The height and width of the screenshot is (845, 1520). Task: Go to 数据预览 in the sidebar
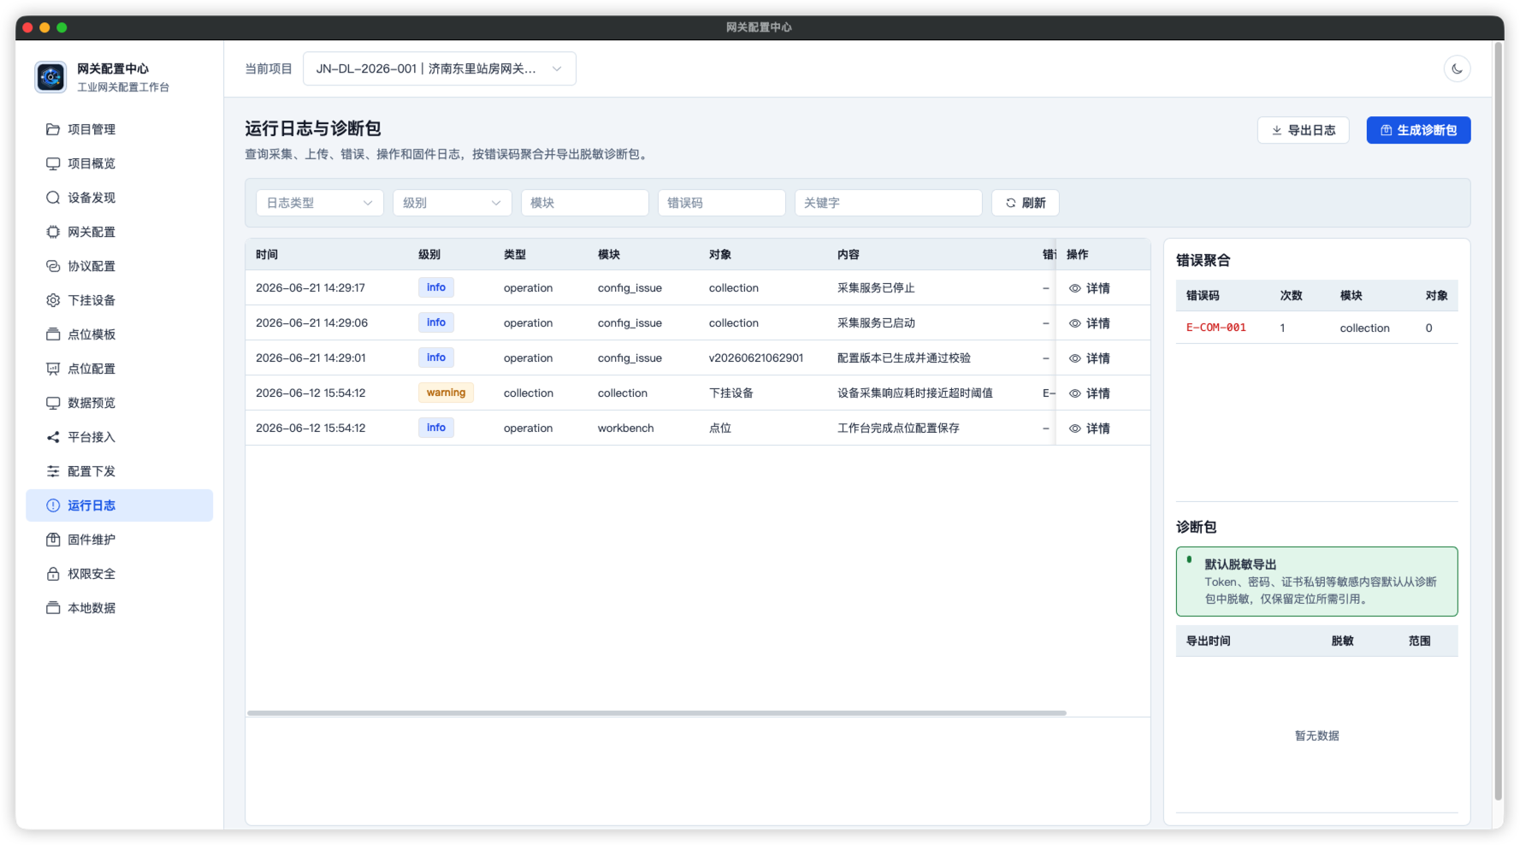coord(120,403)
